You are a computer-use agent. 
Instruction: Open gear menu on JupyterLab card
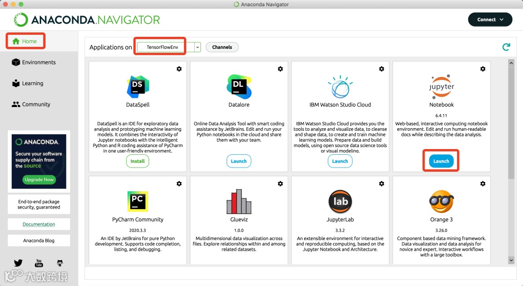382,184
